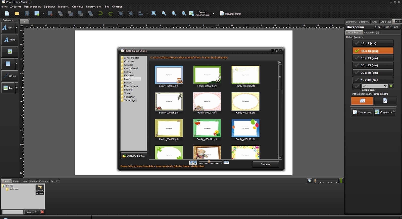The width and height of the screenshot is (402, 219).
Task: Click the search input field at bottom left
Action: click(13, 212)
